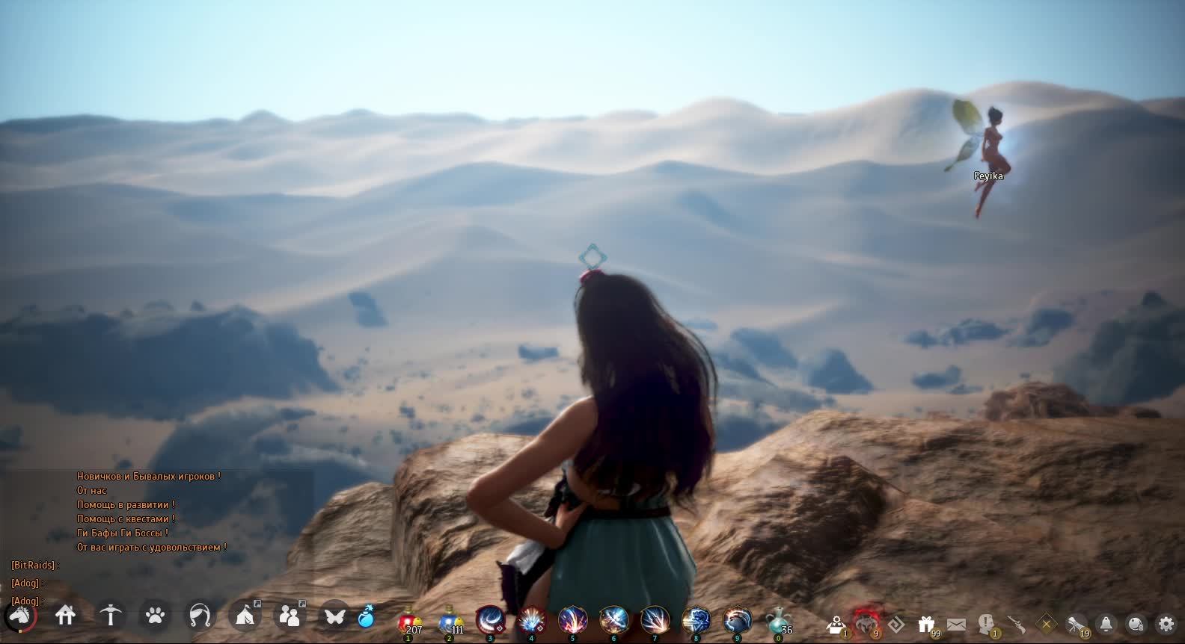This screenshot has height=644, width=1185.
Task: Click the red wolf boss alert icon
Action: [867, 623]
